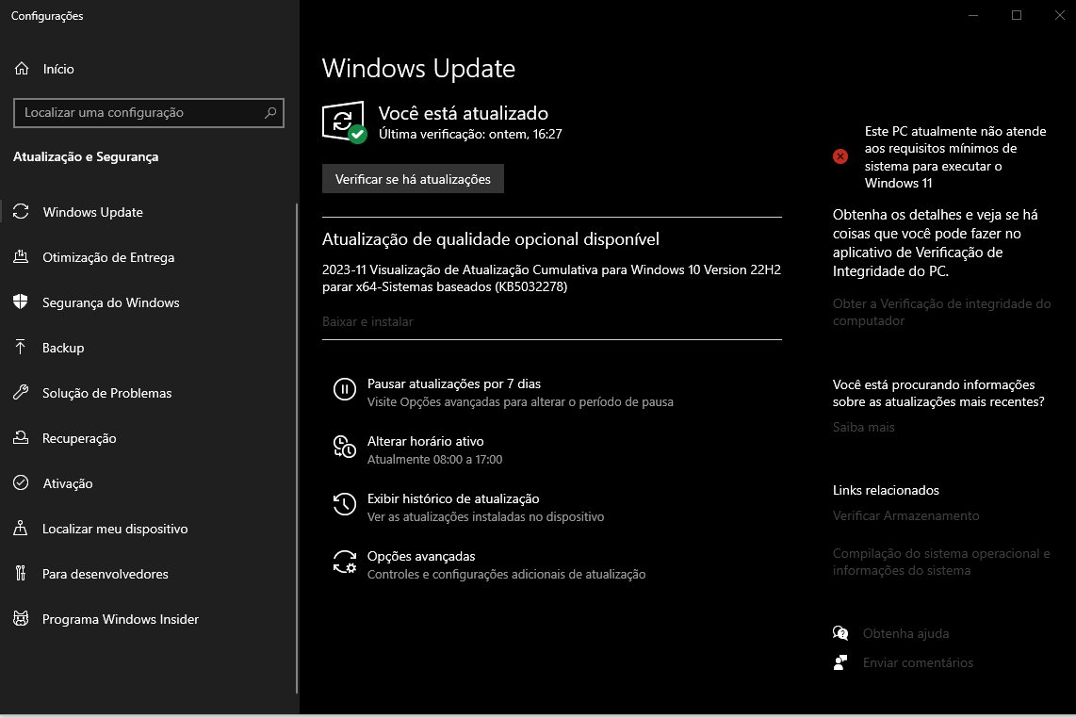The height and width of the screenshot is (718, 1076).
Task: Click the Windows Insider cat icon
Action: (22, 618)
